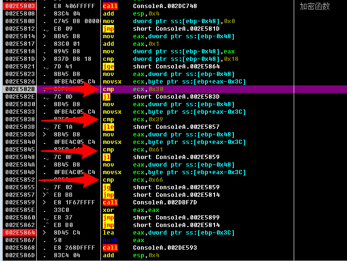Image resolution: width=347 pixels, height=261 pixels.
Task: Select address 002E5823
Action: tap(20, 74)
